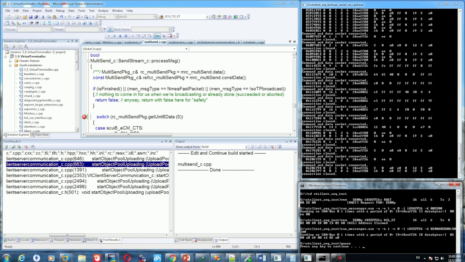
Task: Select Find Results line vtclientservercommunication_c.cpp(646)
Action: point(87,159)
